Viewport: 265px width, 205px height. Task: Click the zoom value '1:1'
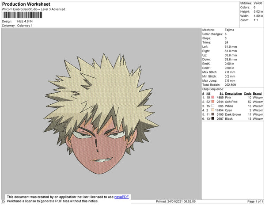pyautogui.click(x=256, y=20)
